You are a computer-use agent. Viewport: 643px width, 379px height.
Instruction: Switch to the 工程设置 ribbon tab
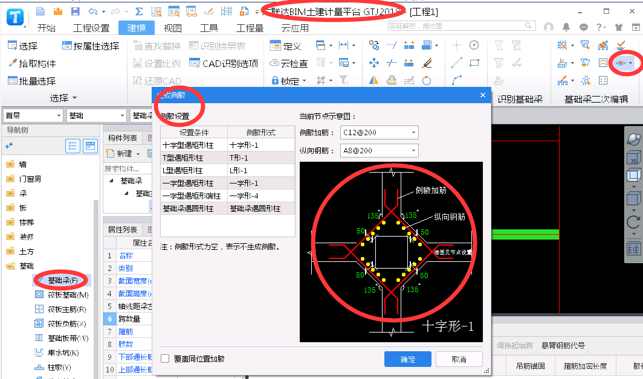(91, 28)
